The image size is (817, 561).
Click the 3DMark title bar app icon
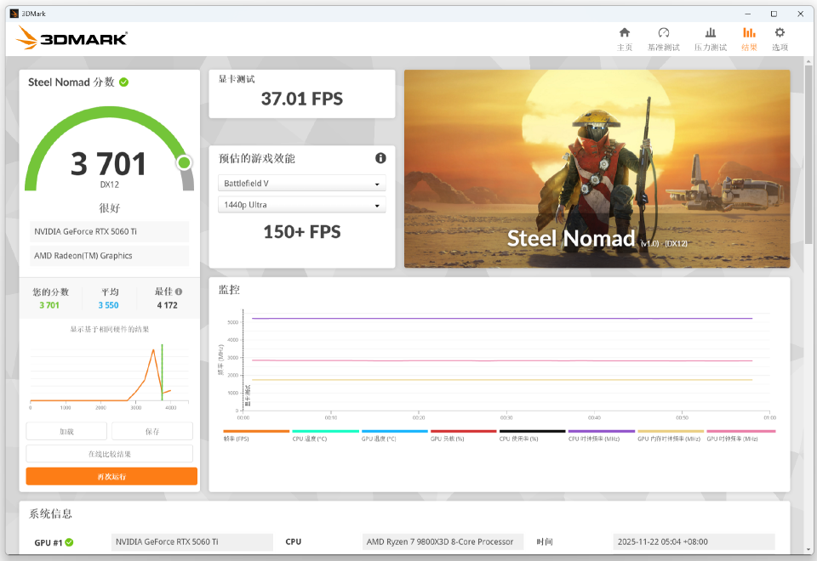point(14,14)
